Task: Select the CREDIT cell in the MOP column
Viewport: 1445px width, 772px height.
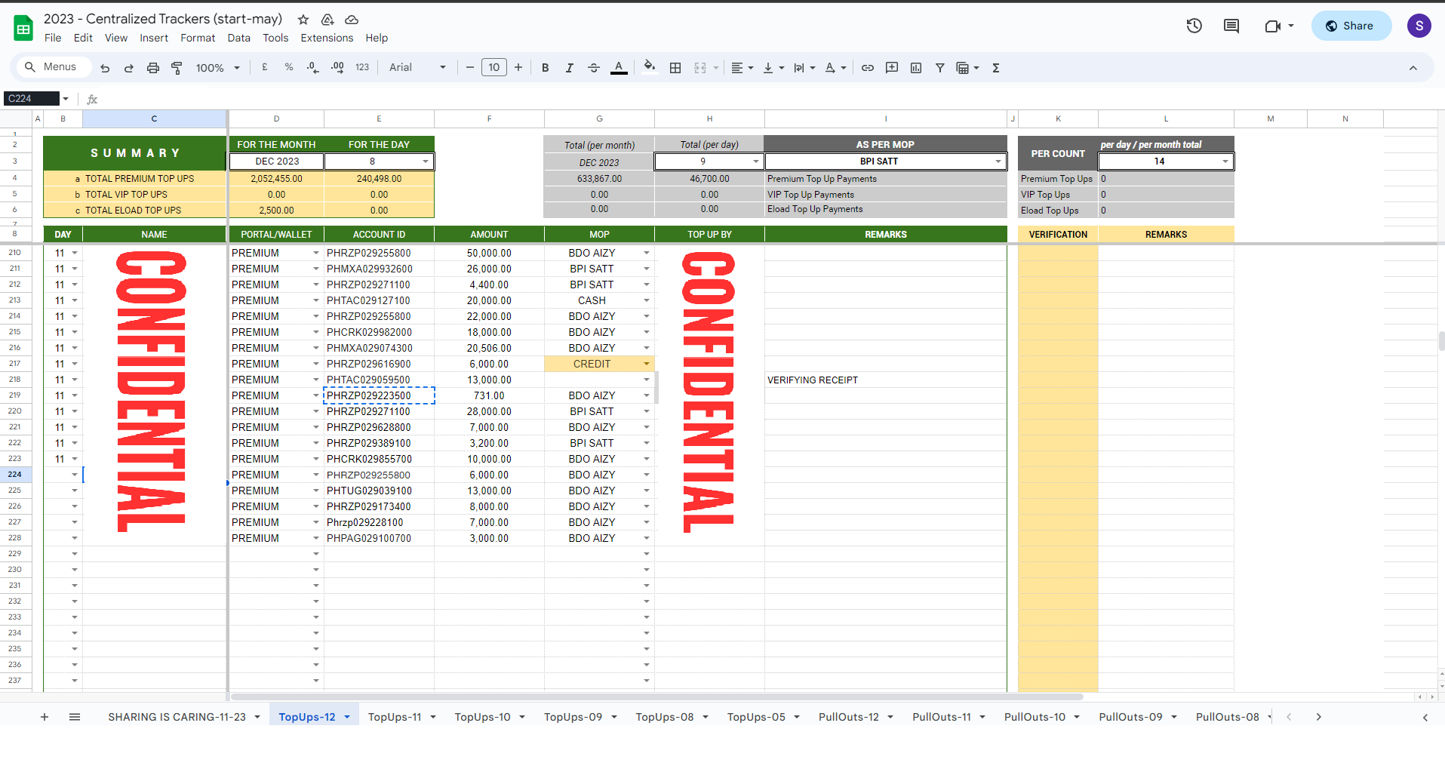Action: pyautogui.click(x=599, y=364)
